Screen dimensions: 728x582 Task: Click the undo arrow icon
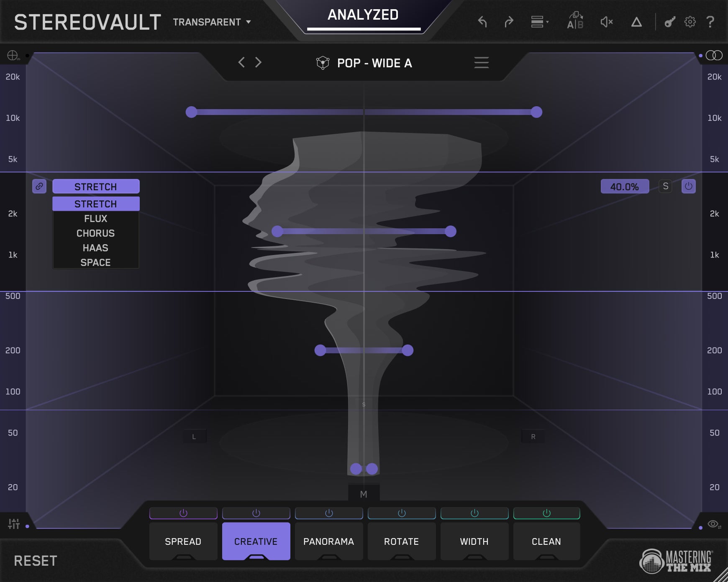coord(482,22)
